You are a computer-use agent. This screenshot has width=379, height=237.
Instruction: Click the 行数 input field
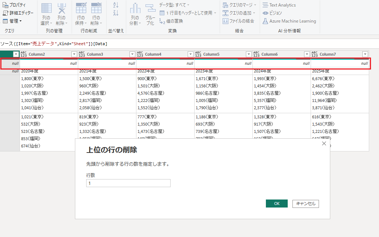click(x=128, y=183)
